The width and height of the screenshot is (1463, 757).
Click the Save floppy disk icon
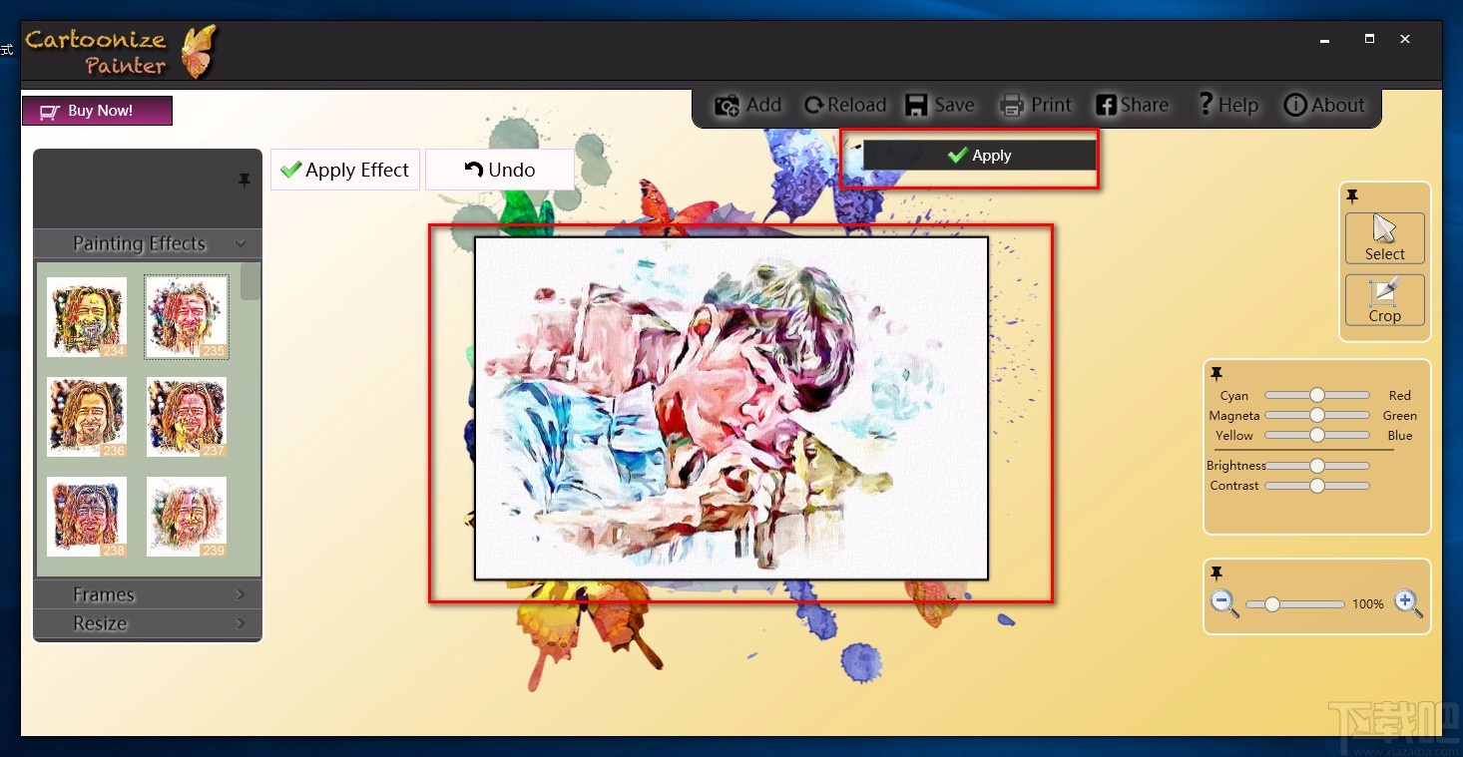click(x=916, y=106)
